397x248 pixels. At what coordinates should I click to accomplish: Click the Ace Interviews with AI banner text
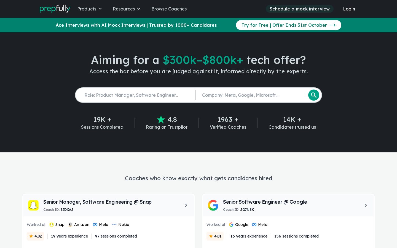pyautogui.click(x=136, y=25)
